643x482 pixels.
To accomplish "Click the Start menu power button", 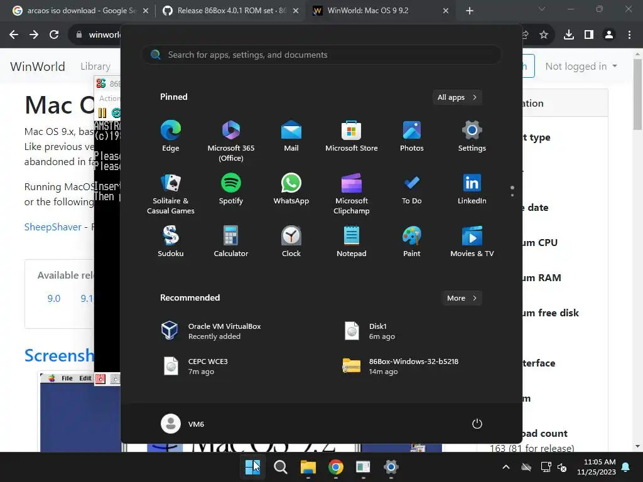I will (477, 424).
